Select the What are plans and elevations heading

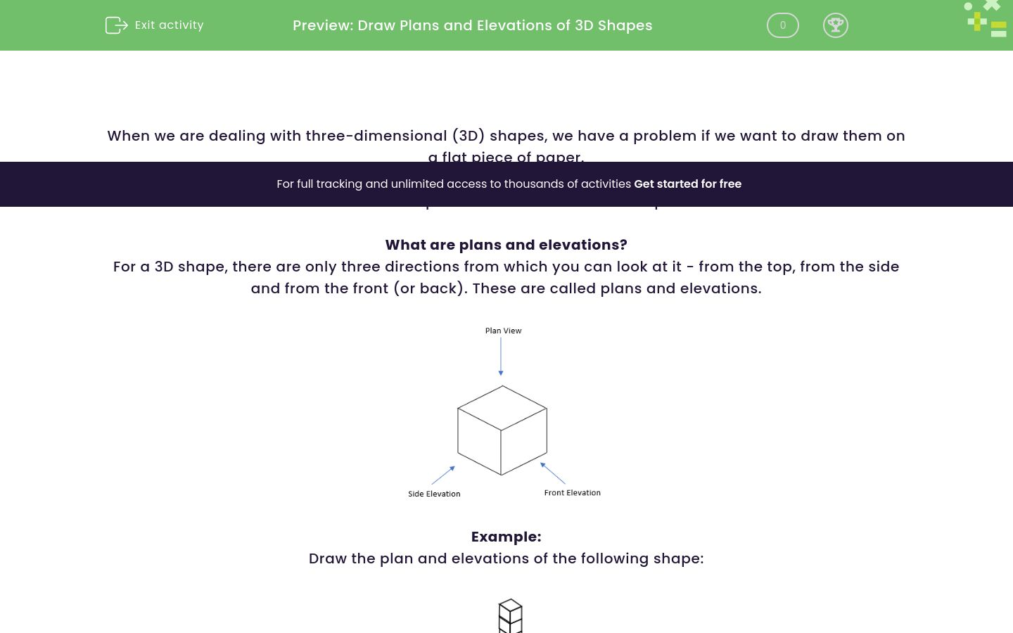(x=507, y=245)
